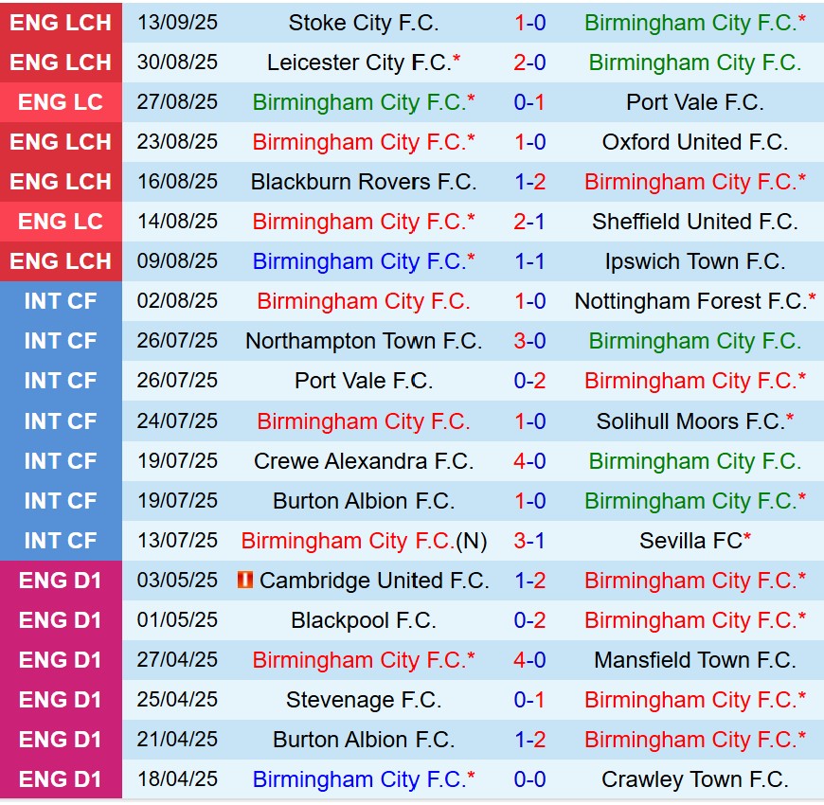Click the 3-1 score against Sevilla FC

[x=529, y=541]
